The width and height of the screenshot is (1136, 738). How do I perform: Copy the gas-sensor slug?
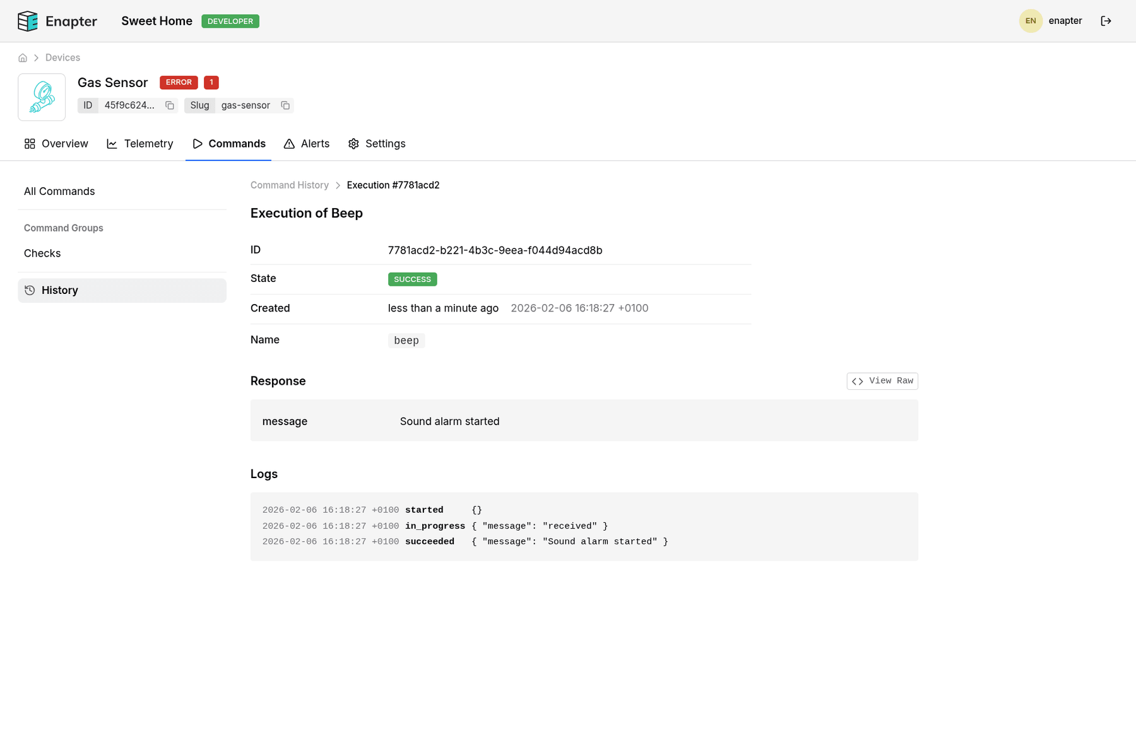[285, 105]
